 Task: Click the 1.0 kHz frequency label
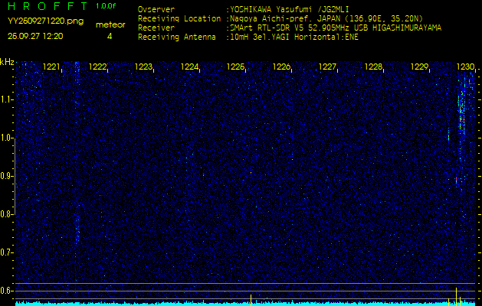tap(7, 137)
